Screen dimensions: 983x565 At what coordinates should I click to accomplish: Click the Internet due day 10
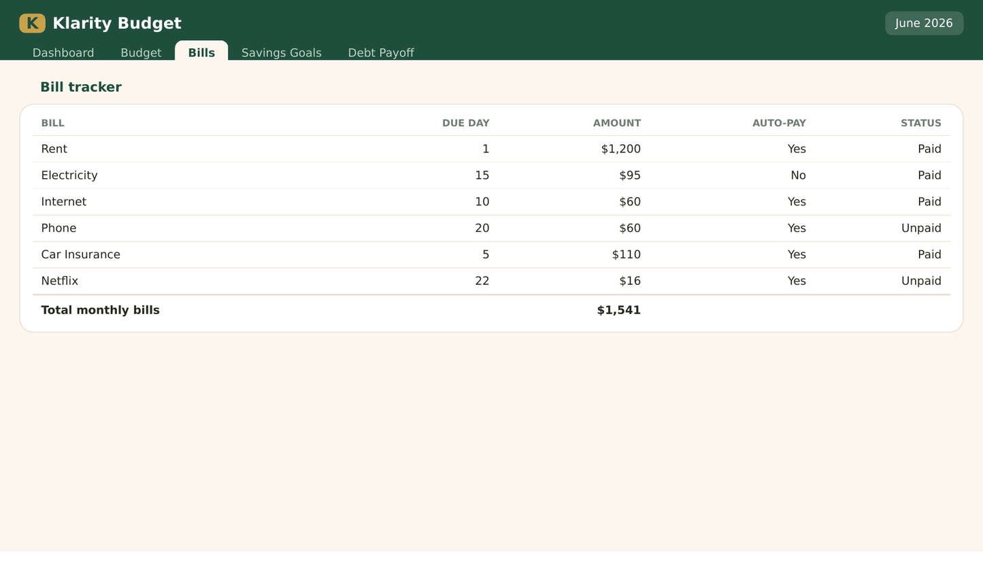482,202
